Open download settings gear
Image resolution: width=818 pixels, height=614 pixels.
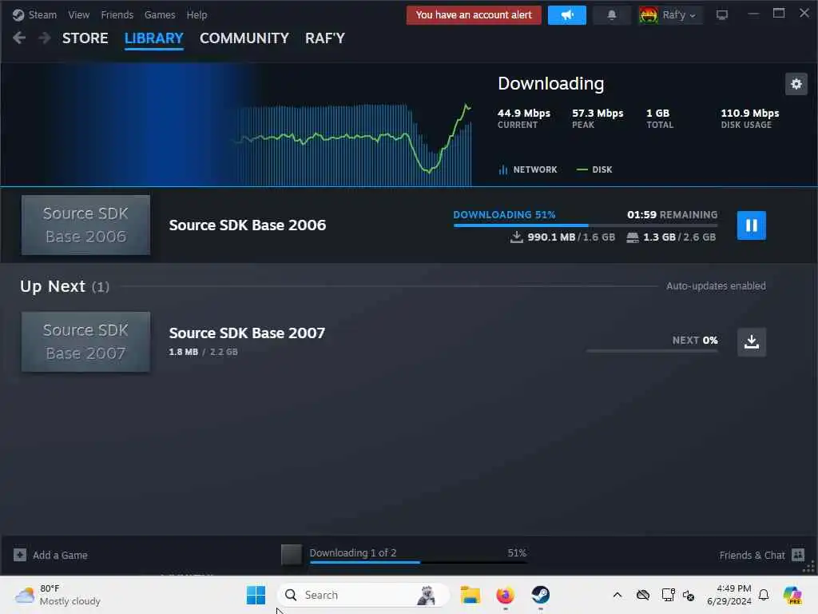796,84
